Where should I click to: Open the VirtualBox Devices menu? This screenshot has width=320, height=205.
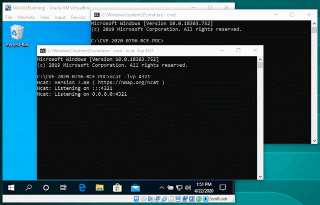(x=78, y=17)
